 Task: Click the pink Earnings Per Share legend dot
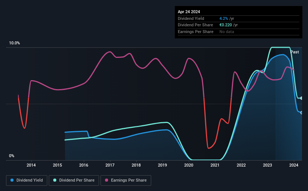(107, 180)
